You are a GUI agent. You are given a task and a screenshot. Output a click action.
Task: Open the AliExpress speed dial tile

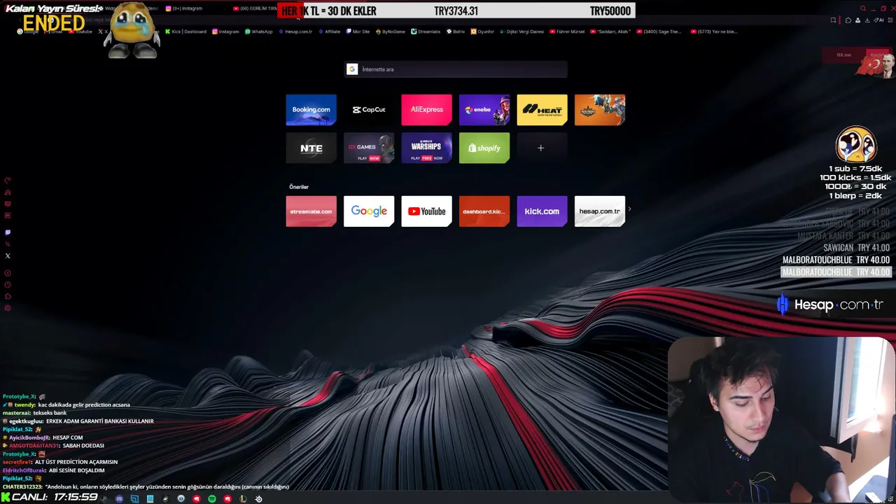(x=426, y=110)
